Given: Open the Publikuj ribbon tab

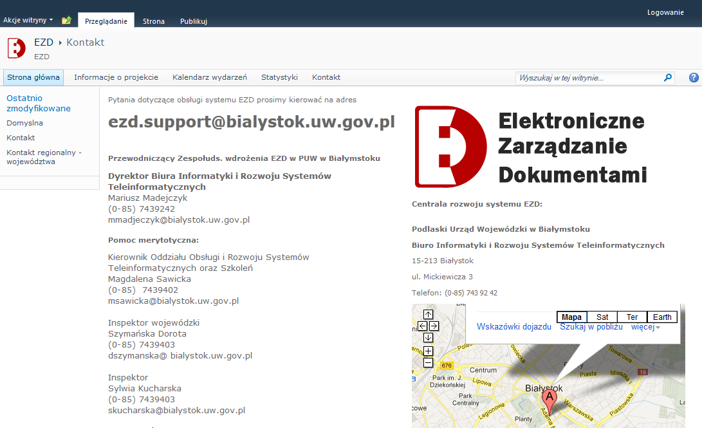Looking at the screenshot, I should tap(194, 21).
